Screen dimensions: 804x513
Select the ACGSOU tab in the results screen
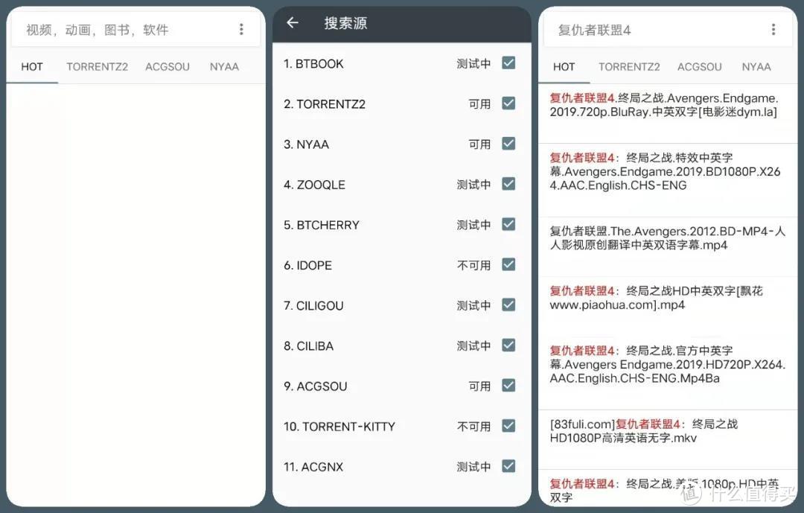click(x=699, y=66)
